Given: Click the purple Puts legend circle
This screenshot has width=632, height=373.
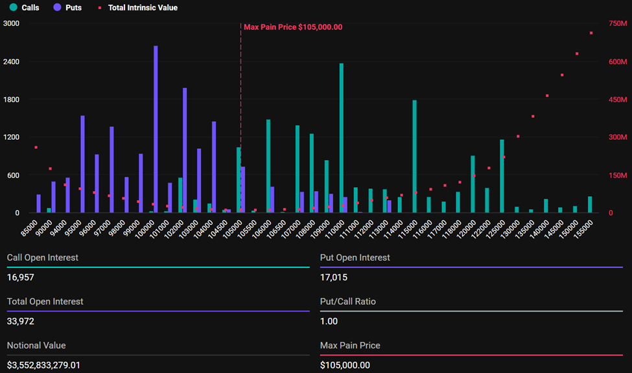Looking at the screenshot, I should pyautogui.click(x=57, y=8).
